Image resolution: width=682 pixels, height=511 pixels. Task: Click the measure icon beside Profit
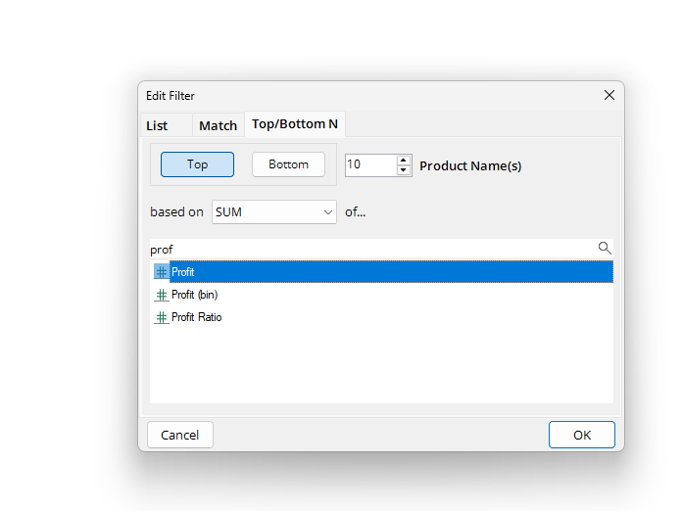(161, 272)
